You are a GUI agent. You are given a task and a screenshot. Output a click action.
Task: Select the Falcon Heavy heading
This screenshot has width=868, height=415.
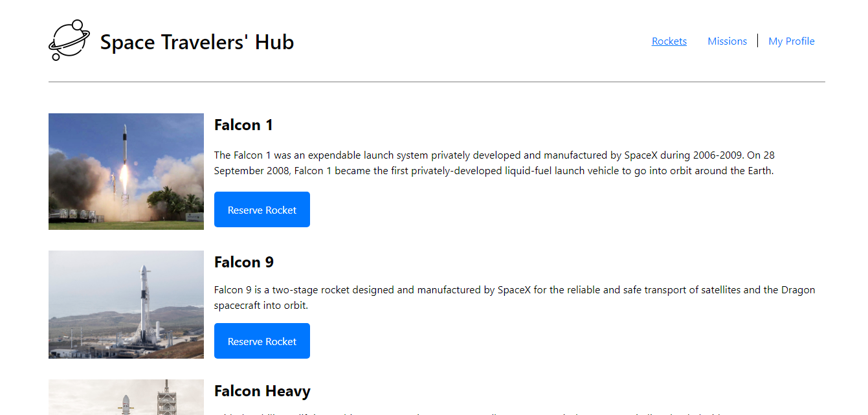(262, 391)
